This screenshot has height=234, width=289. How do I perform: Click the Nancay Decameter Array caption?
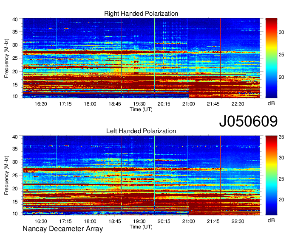[62, 228]
